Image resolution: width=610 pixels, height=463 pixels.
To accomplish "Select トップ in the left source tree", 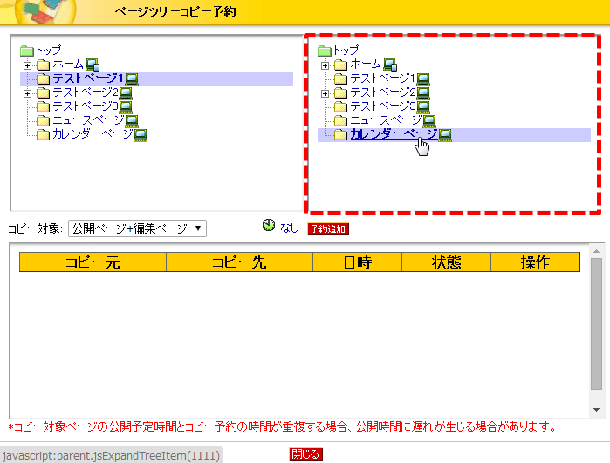I will [x=49, y=51].
